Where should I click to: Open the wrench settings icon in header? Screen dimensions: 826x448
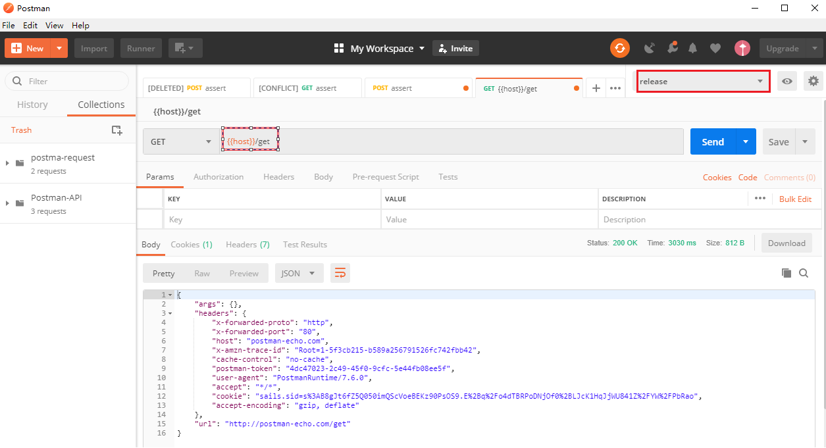tap(672, 48)
